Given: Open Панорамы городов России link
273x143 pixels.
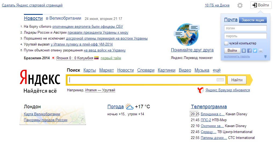Looking at the screenshot, I should coord(46,120).
